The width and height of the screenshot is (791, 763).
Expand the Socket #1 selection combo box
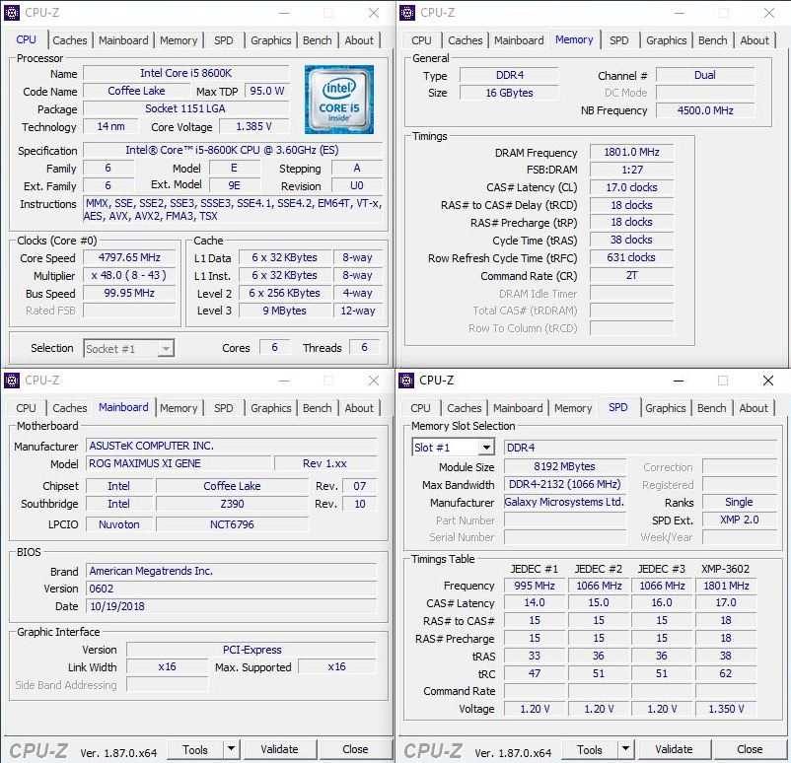pos(166,348)
